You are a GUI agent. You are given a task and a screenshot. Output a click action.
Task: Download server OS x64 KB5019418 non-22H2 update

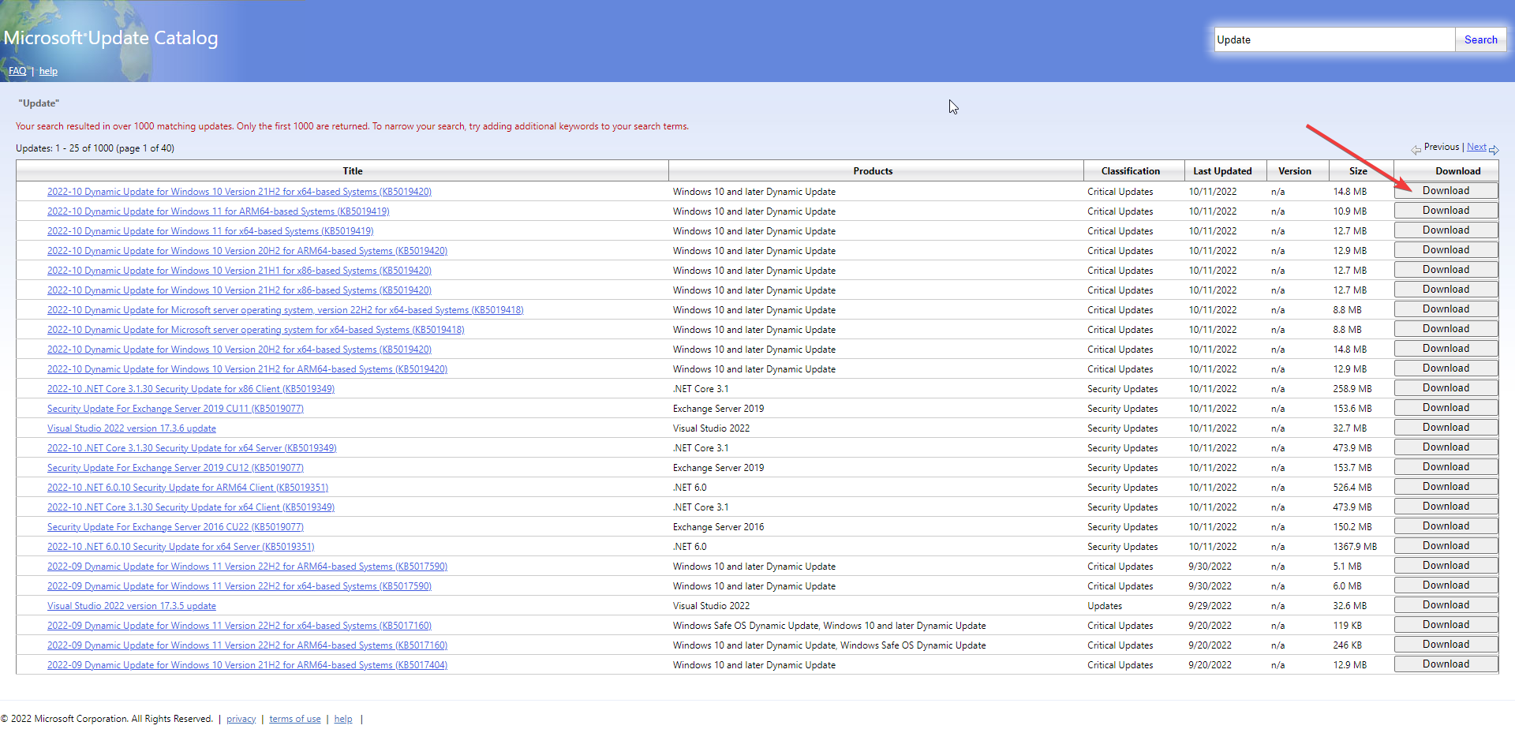(x=1446, y=329)
